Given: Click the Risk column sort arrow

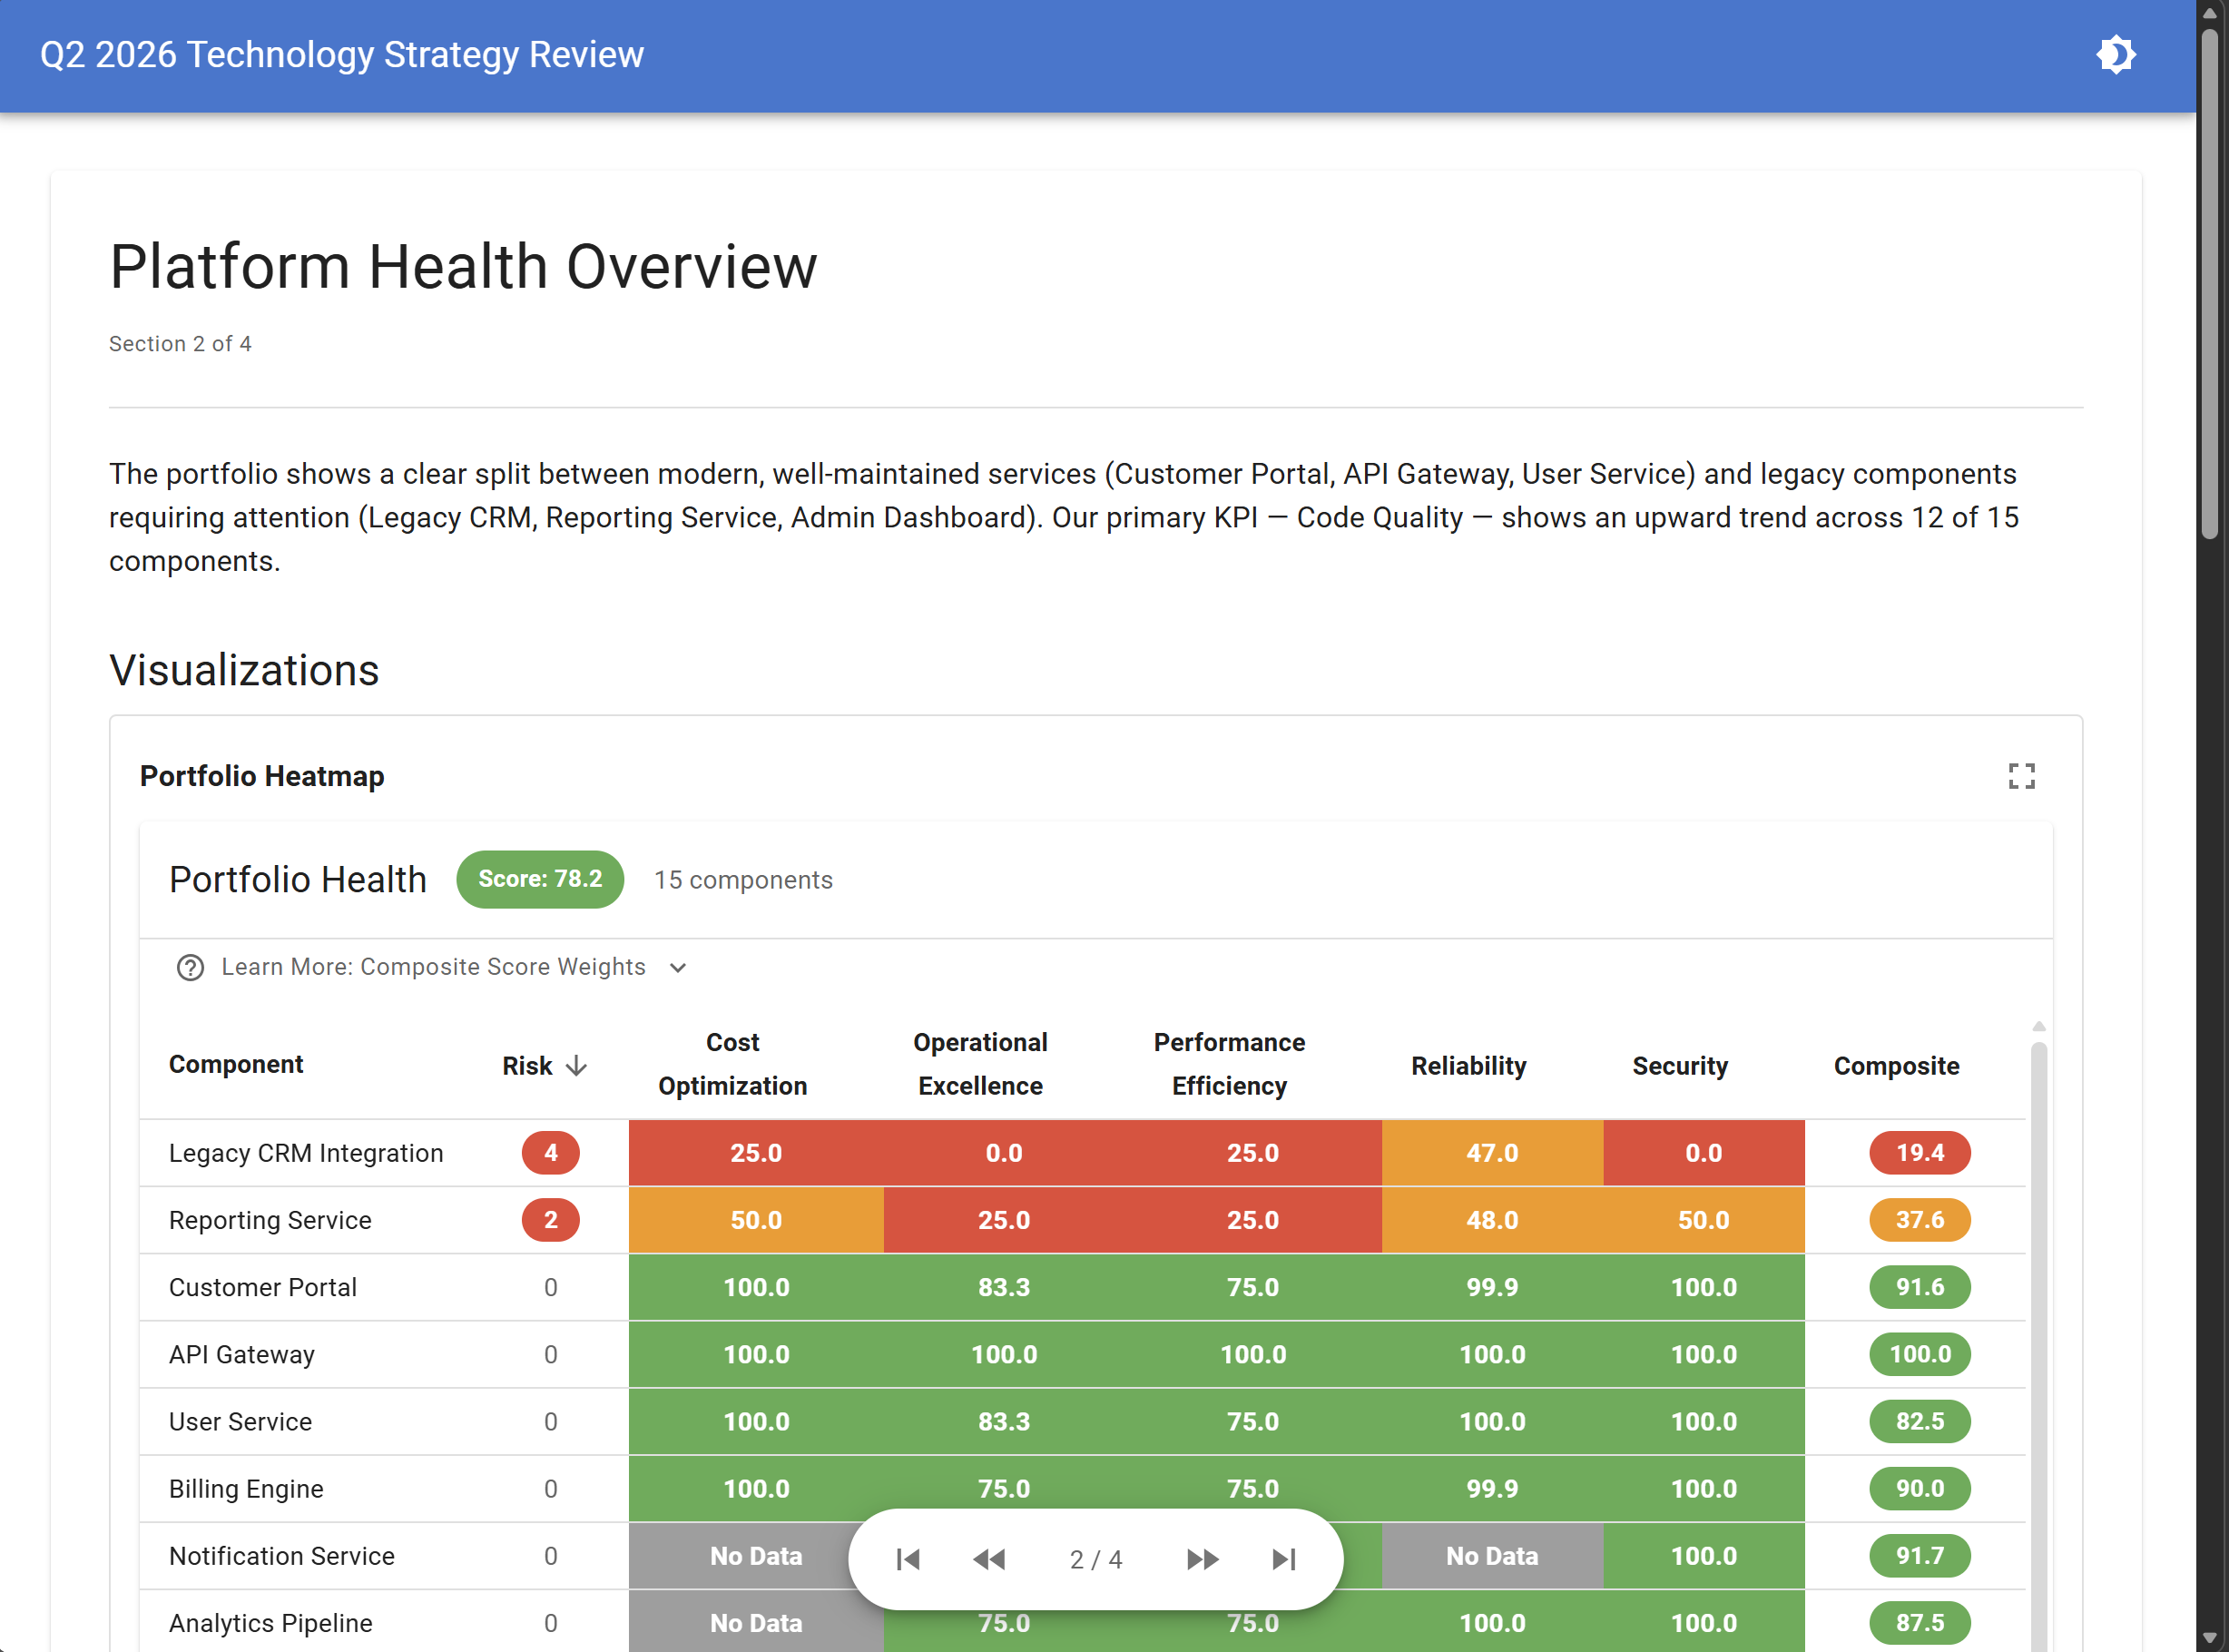Looking at the screenshot, I should pyautogui.click(x=576, y=1066).
